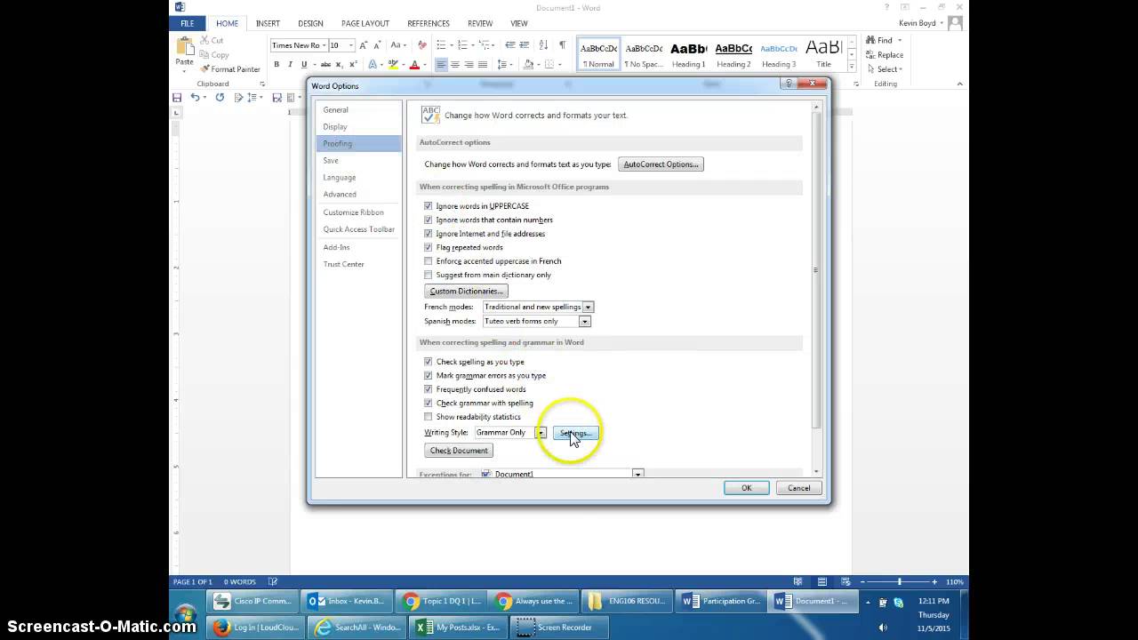Viewport: 1138px width, 640px height.
Task: Toggle Underline formatting in the ribbon
Action: click(304, 64)
